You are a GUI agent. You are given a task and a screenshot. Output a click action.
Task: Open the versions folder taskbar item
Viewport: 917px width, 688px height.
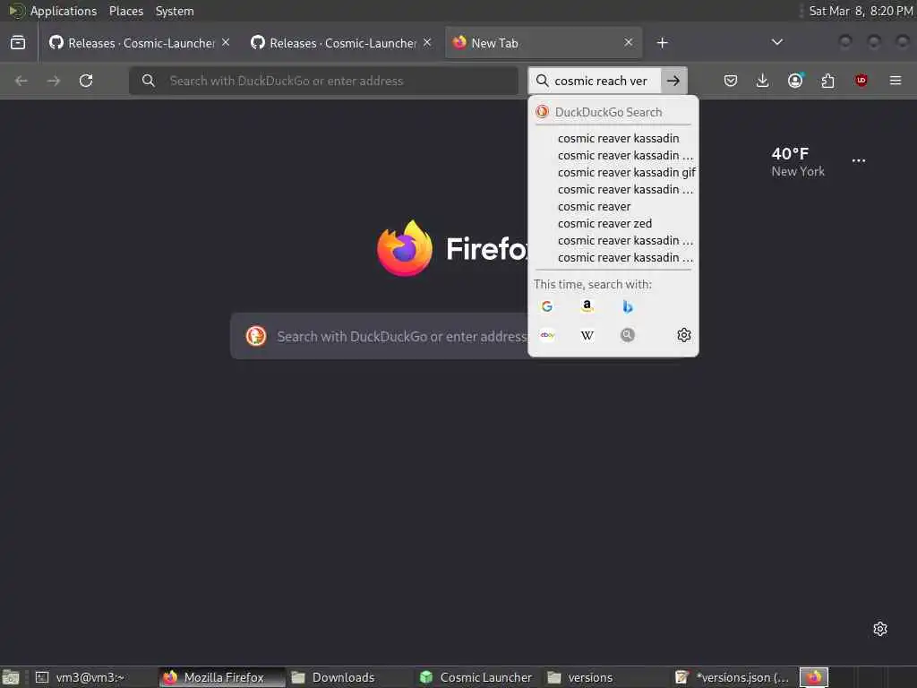(x=606, y=677)
